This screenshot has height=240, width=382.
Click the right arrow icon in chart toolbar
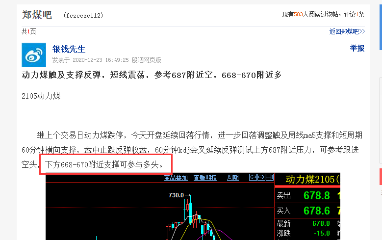tap(261, 177)
